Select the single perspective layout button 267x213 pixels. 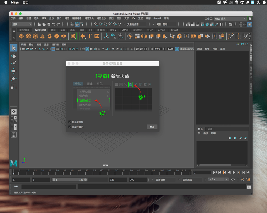[x=13, y=111]
